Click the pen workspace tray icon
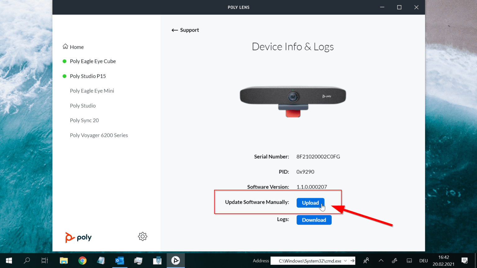Image resolution: width=477 pixels, height=268 pixels. pos(395,261)
